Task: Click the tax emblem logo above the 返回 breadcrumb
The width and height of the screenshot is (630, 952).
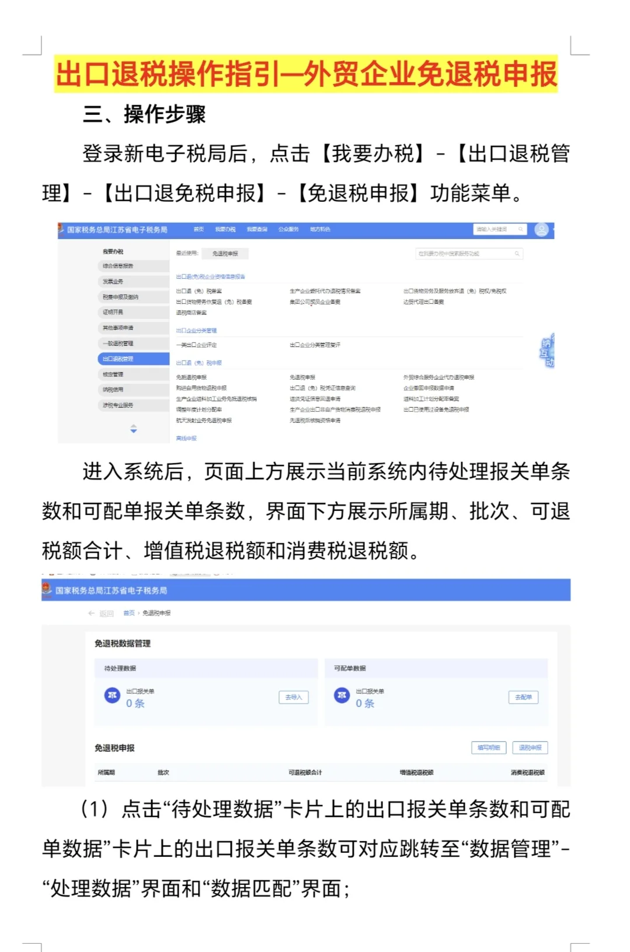Action: point(47,590)
